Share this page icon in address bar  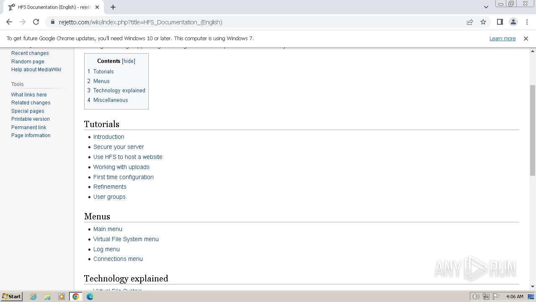tap(470, 22)
